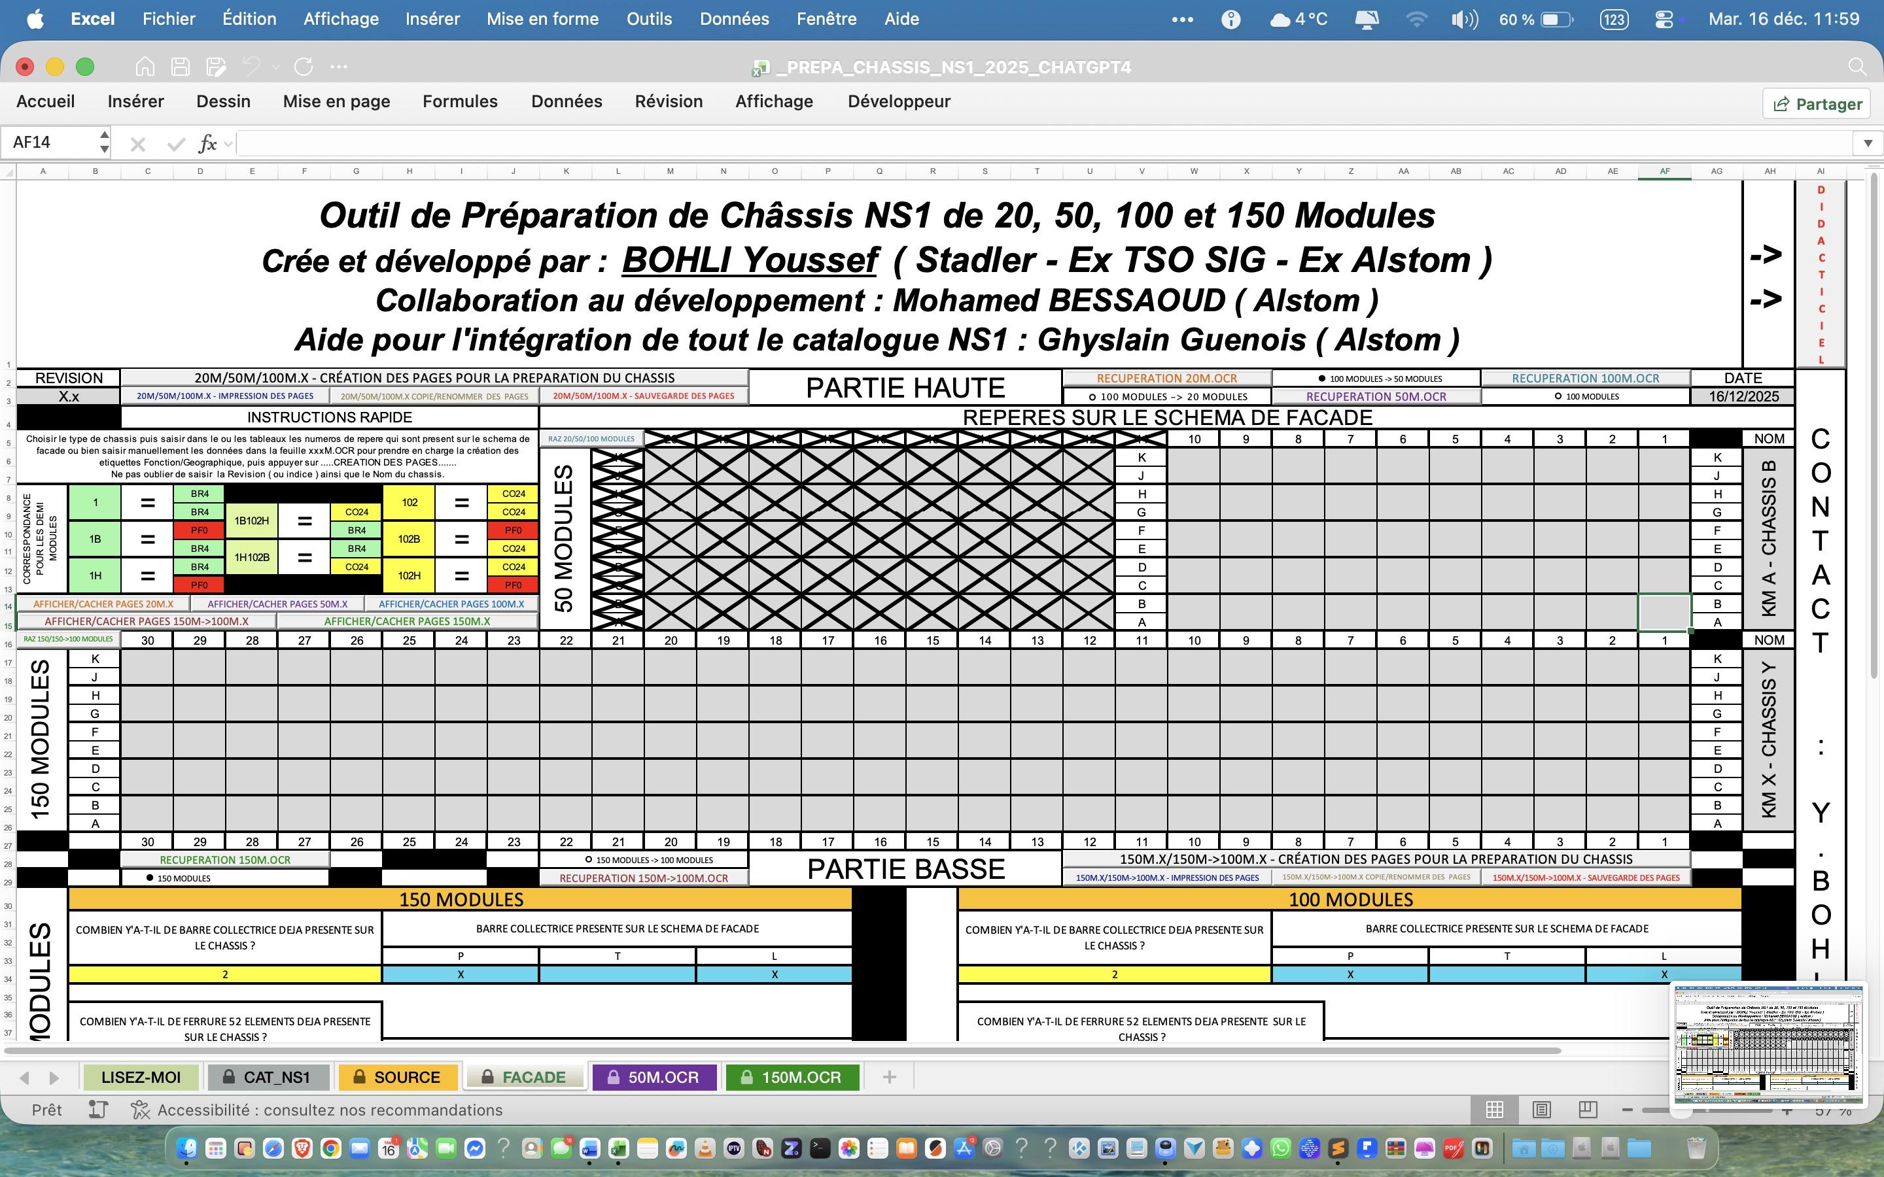Click the screenshot preview thumbnail

[1769, 1044]
